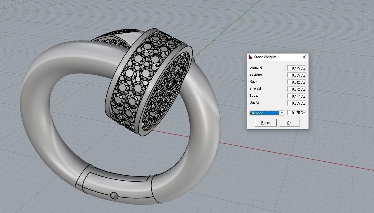Click the Diamond weight field 0,475 Cts

[296, 68]
